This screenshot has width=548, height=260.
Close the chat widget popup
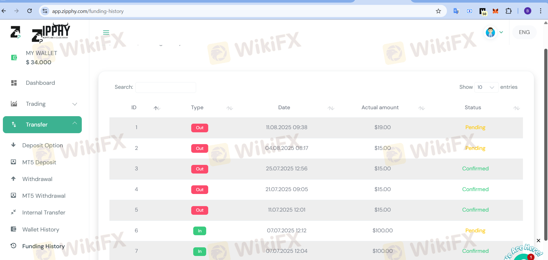538,240
